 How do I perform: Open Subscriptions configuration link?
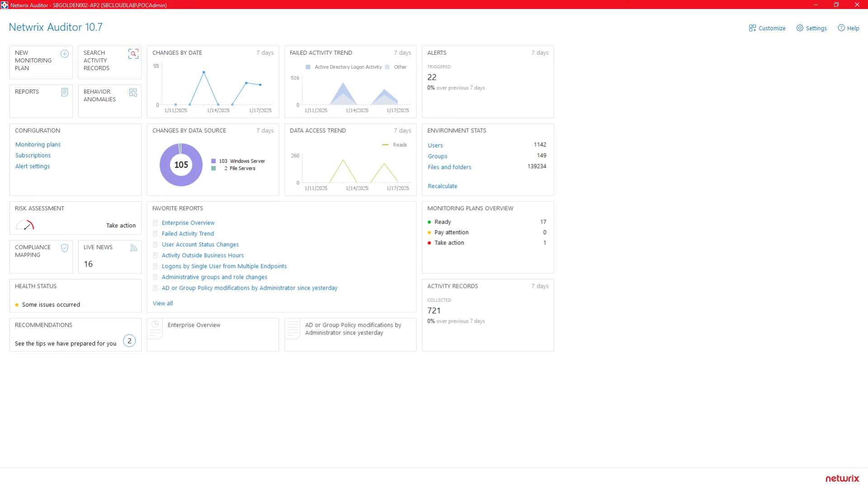click(x=33, y=155)
